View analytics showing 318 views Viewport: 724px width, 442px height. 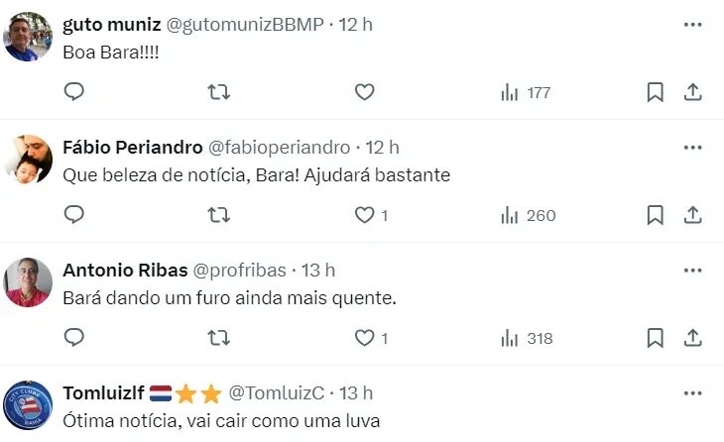click(526, 338)
